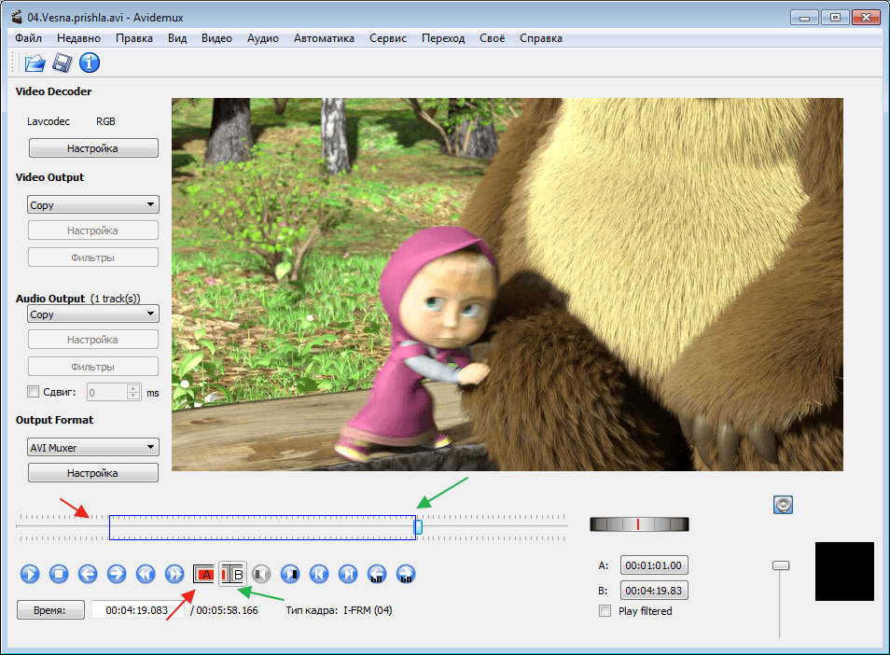The width and height of the screenshot is (890, 655).
Task: Start playback with the Play button
Action: (30, 574)
